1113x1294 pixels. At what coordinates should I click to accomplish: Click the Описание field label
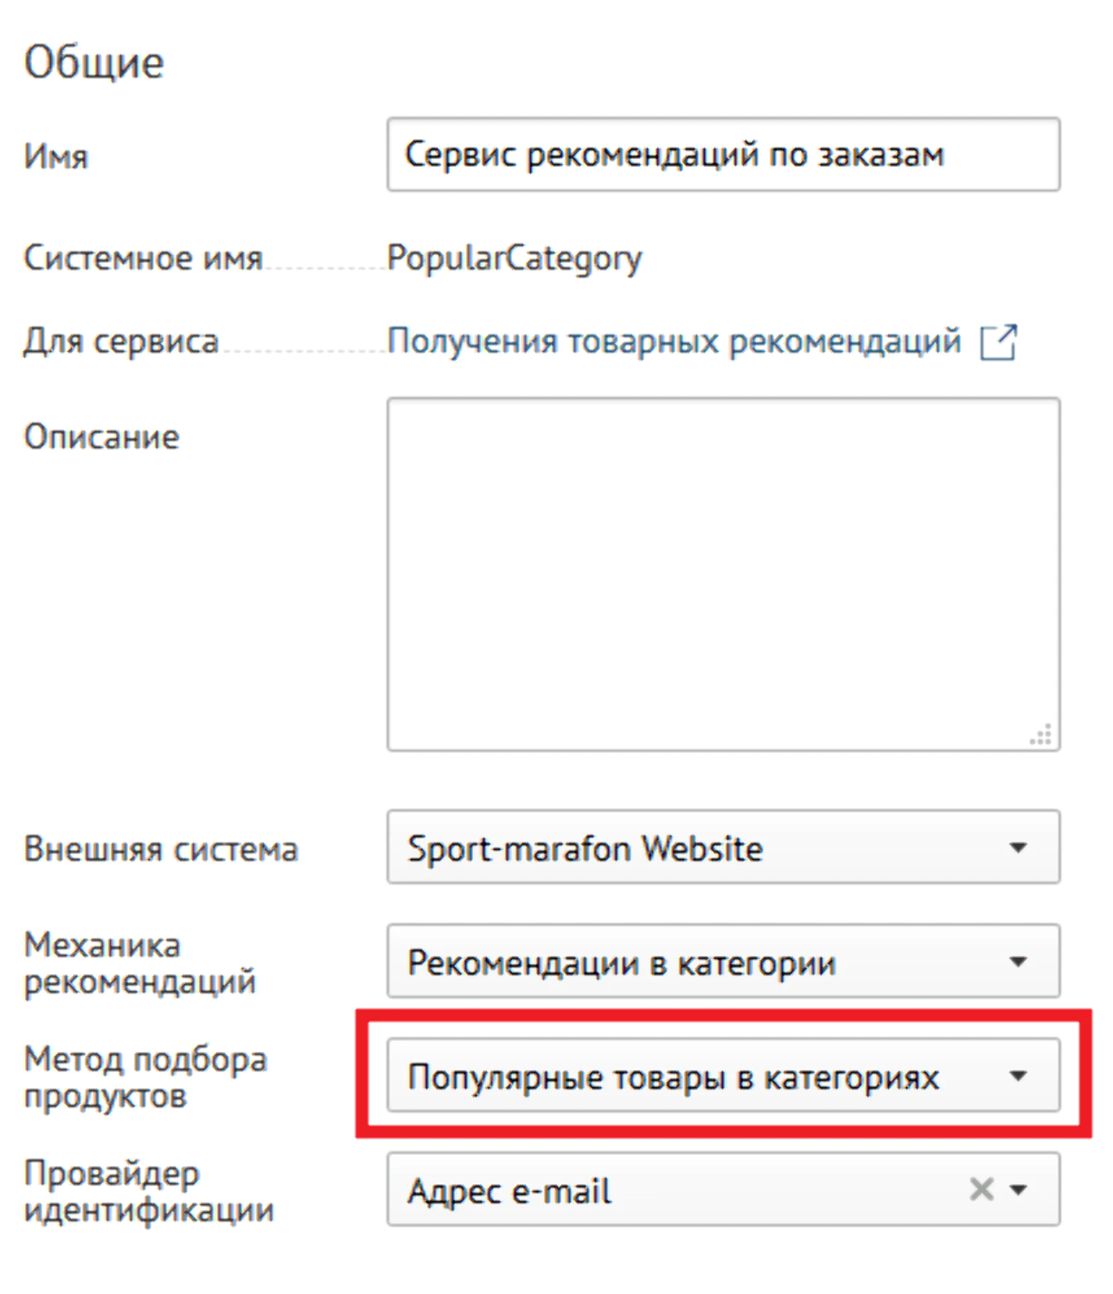click(102, 437)
